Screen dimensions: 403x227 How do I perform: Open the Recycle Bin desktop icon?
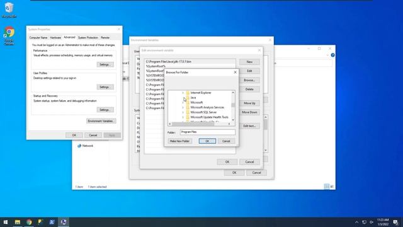[9, 10]
